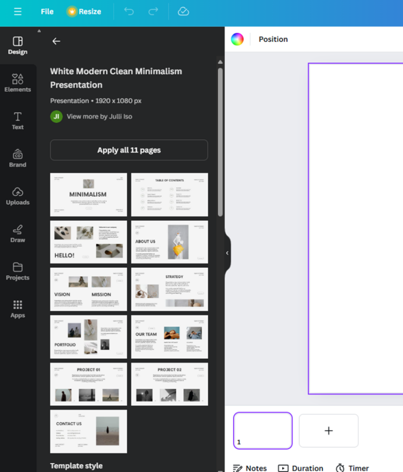The width and height of the screenshot is (403, 472).
Task: Open the hamburger main menu
Action: (x=18, y=11)
